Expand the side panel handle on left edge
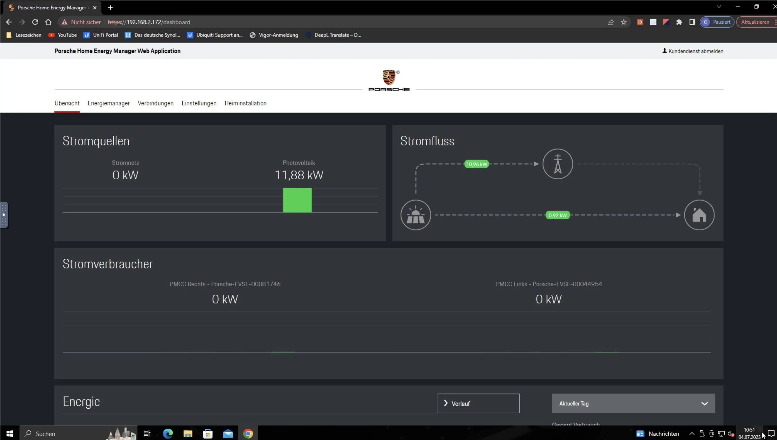 coord(4,215)
